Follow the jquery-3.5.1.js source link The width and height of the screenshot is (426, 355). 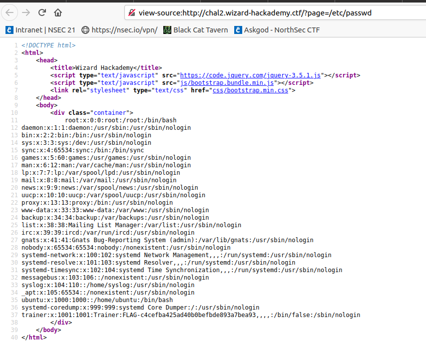click(250, 75)
